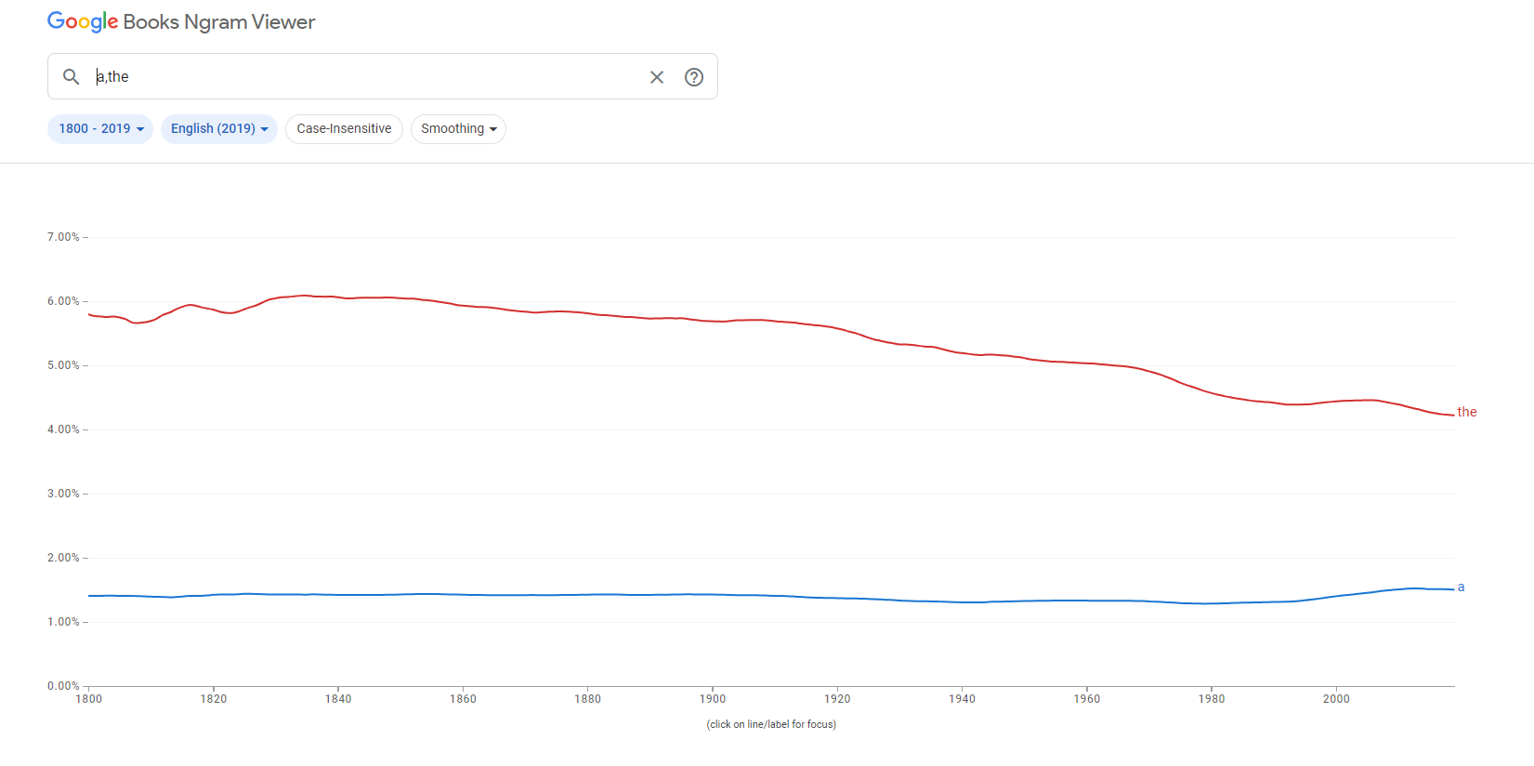Expand the English (2019) corpus dropdown

point(219,128)
